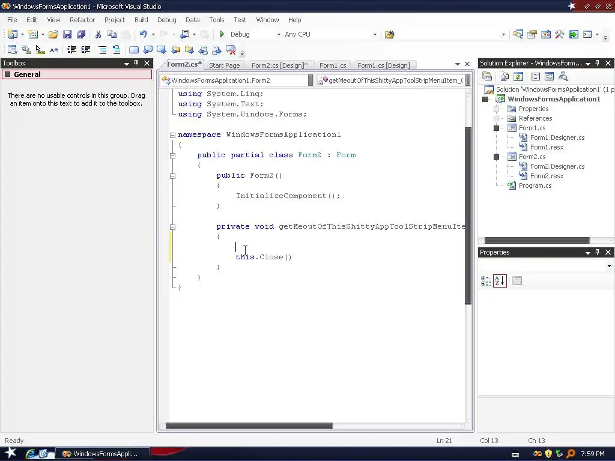This screenshot has height=461, width=615.
Task: Click the Decrease Line Indent icon
Action: [72, 50]
